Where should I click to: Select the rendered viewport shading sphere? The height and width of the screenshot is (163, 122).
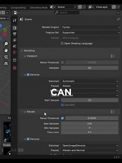(x=3, y=13)
